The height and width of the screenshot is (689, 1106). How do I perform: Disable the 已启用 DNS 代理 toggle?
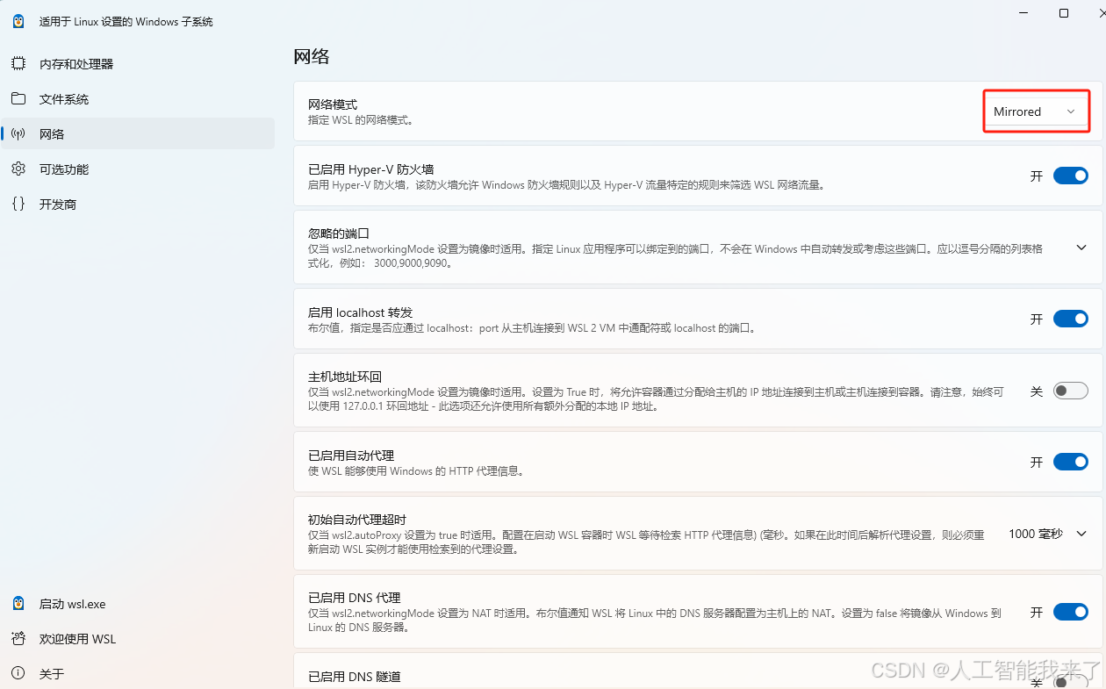1070,612
